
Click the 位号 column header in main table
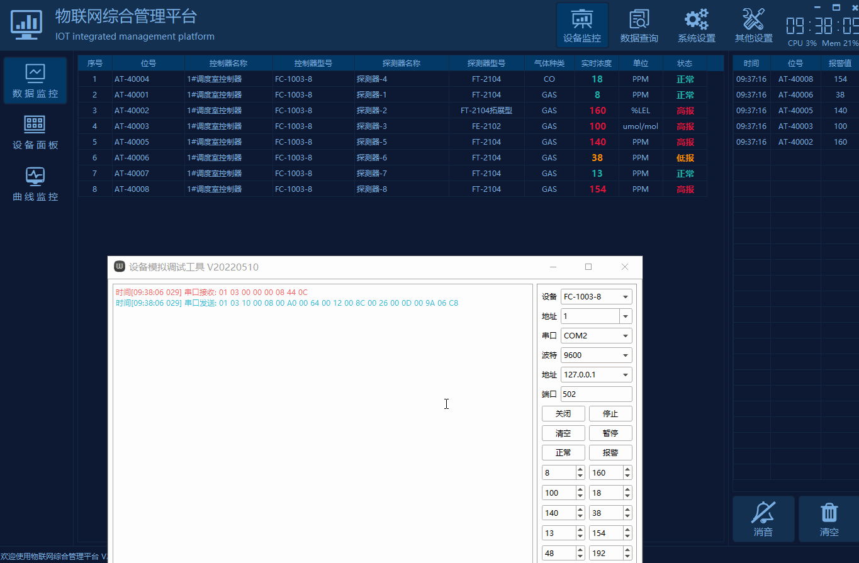coord(149,64)
